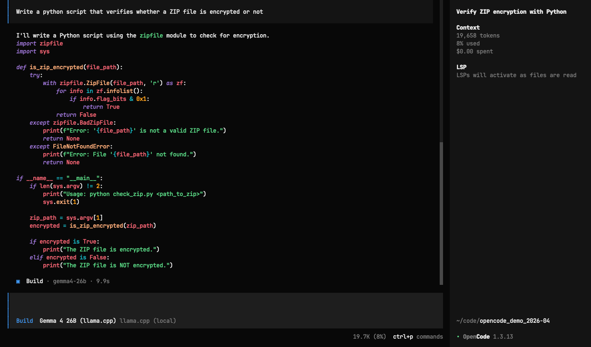Click the llama.cpp (local) provider label
The height and width of the screenshot is (347, 591).
147,320
